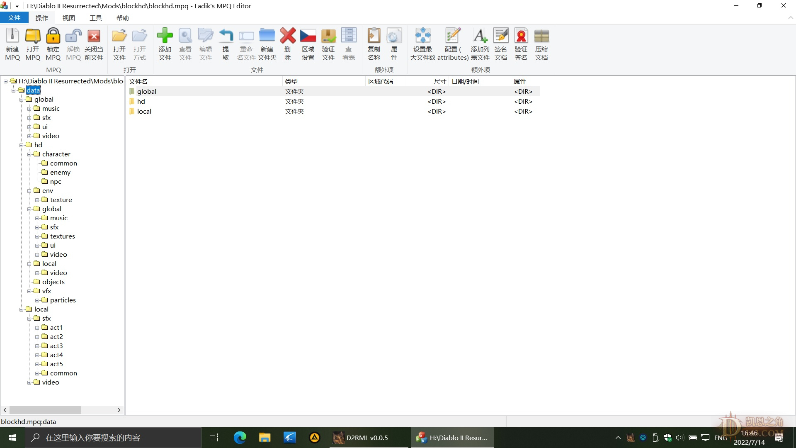Select the npc folder in the tree

click(x=56, y=181)
